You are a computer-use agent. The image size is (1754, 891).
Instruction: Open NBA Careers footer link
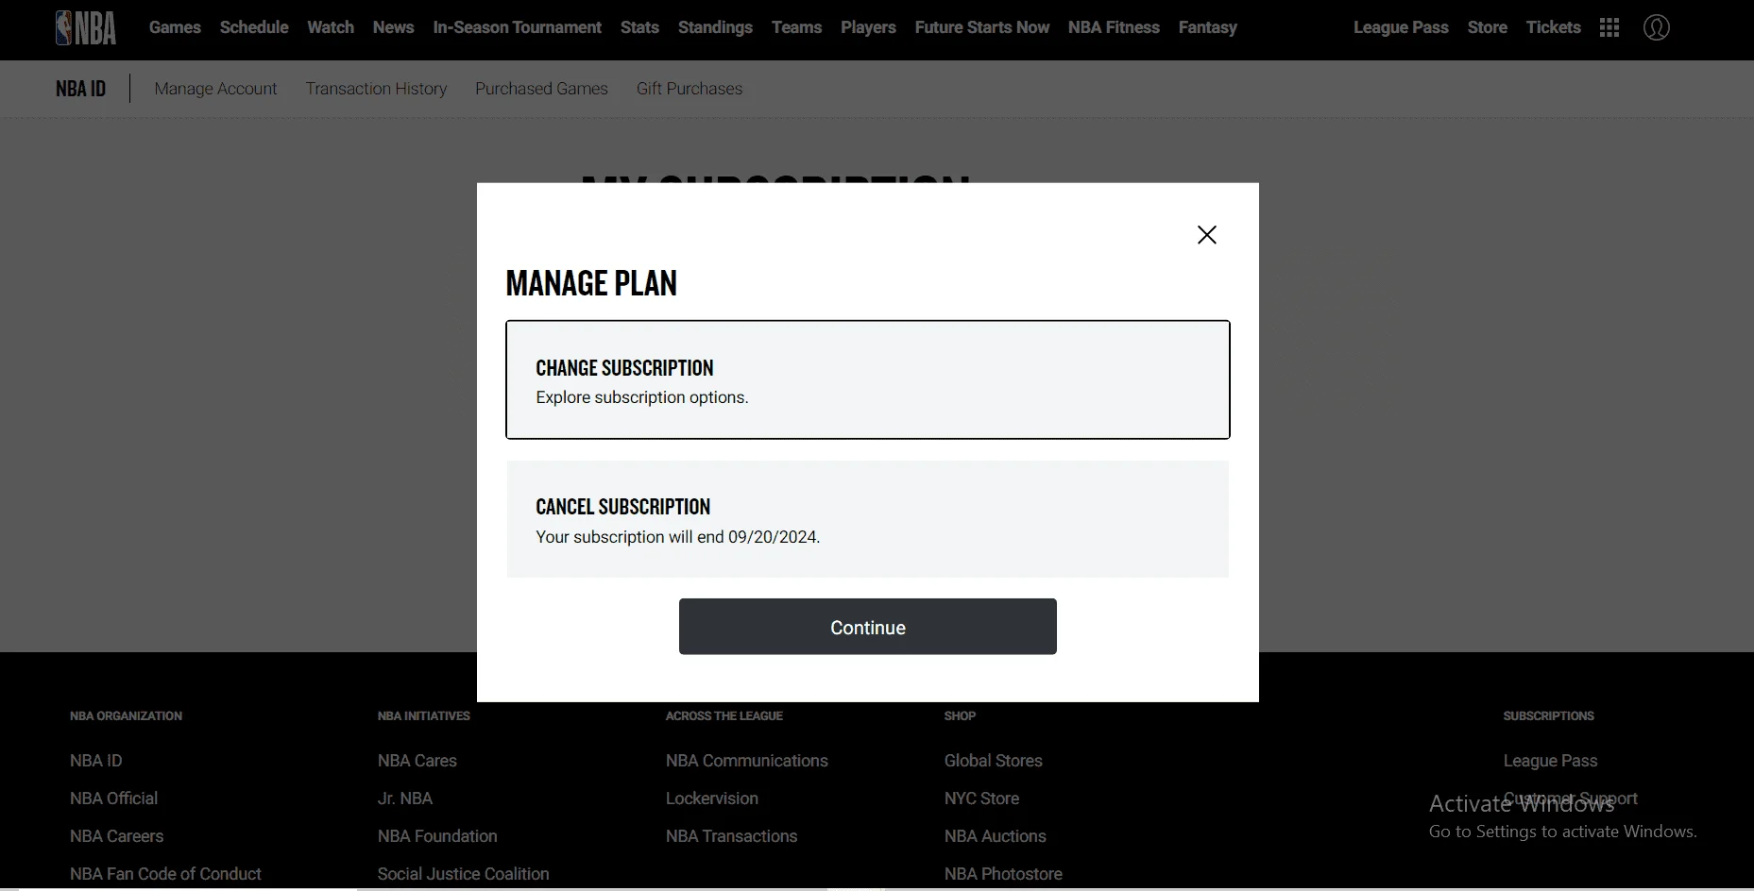[116, 836]
